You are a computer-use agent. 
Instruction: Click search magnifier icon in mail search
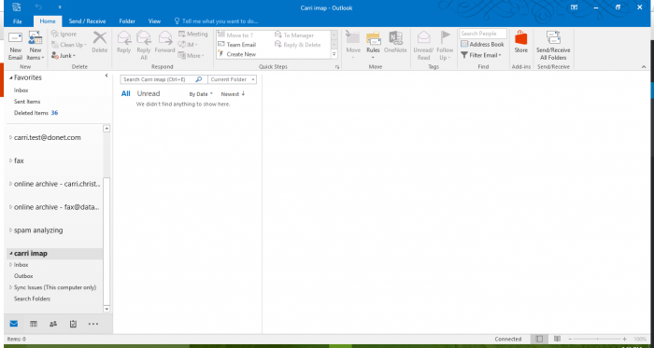tap(199, 79)
